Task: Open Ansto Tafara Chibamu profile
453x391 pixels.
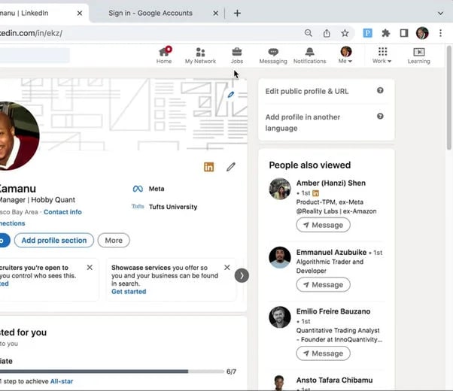Action: [334, 380]
